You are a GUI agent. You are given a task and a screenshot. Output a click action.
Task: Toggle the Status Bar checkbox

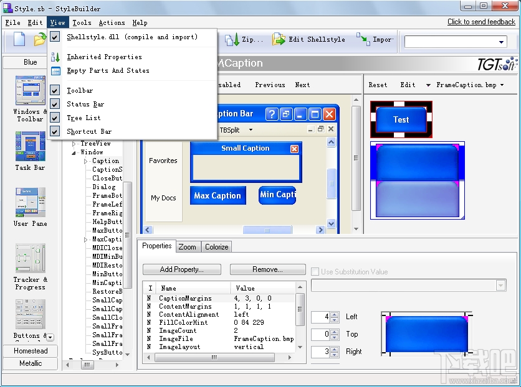55,103
